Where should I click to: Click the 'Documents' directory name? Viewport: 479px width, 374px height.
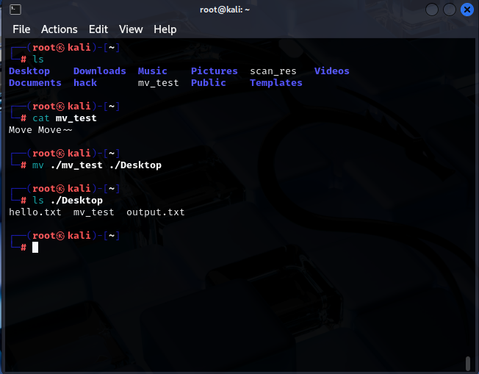pos(35,83)
